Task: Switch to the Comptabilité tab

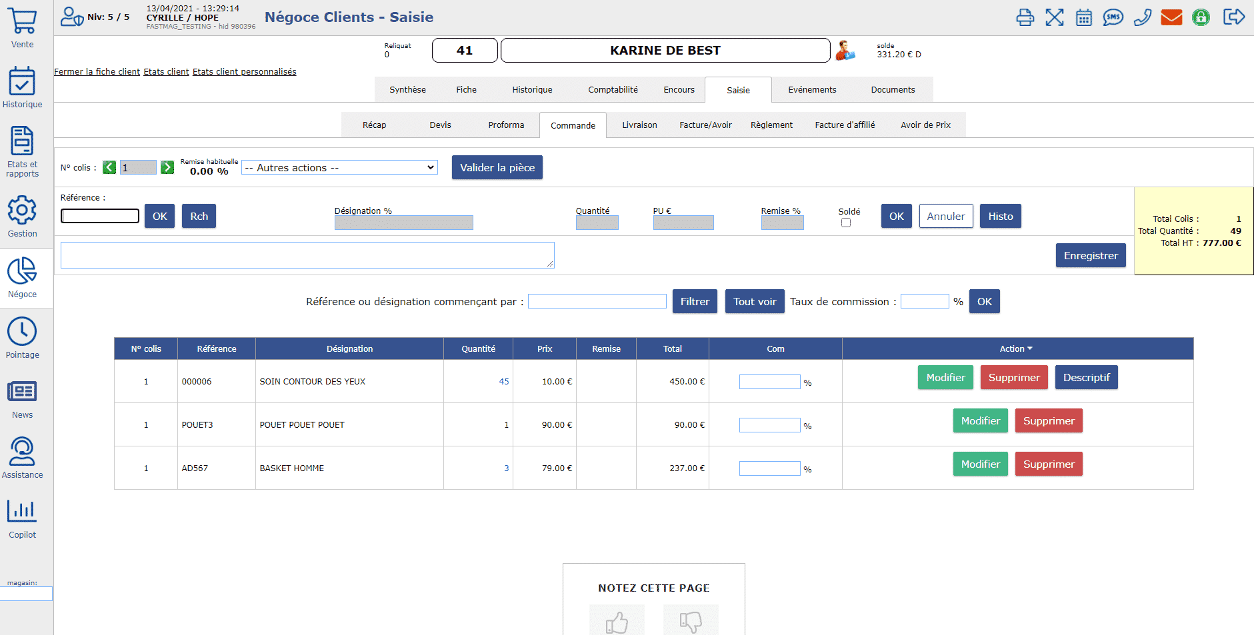Action: (613, 90)
